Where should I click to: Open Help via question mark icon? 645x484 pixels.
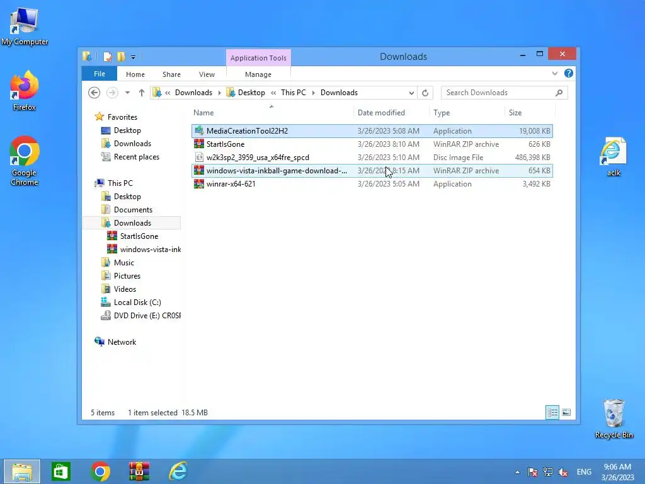click(x=569, y=73)
